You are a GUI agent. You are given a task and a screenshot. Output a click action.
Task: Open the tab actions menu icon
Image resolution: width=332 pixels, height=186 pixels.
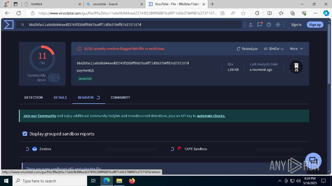[x=16, y=4]
